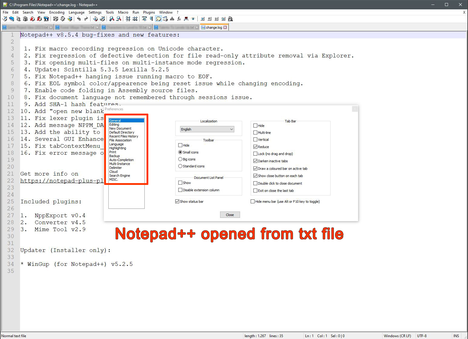Open the File menu

tap(5, 12)
